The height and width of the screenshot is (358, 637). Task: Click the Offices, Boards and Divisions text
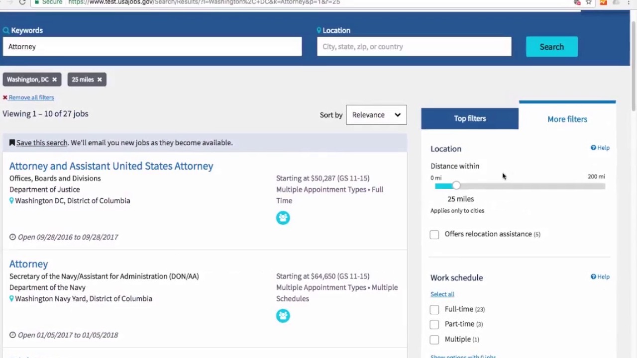(55, 178)
